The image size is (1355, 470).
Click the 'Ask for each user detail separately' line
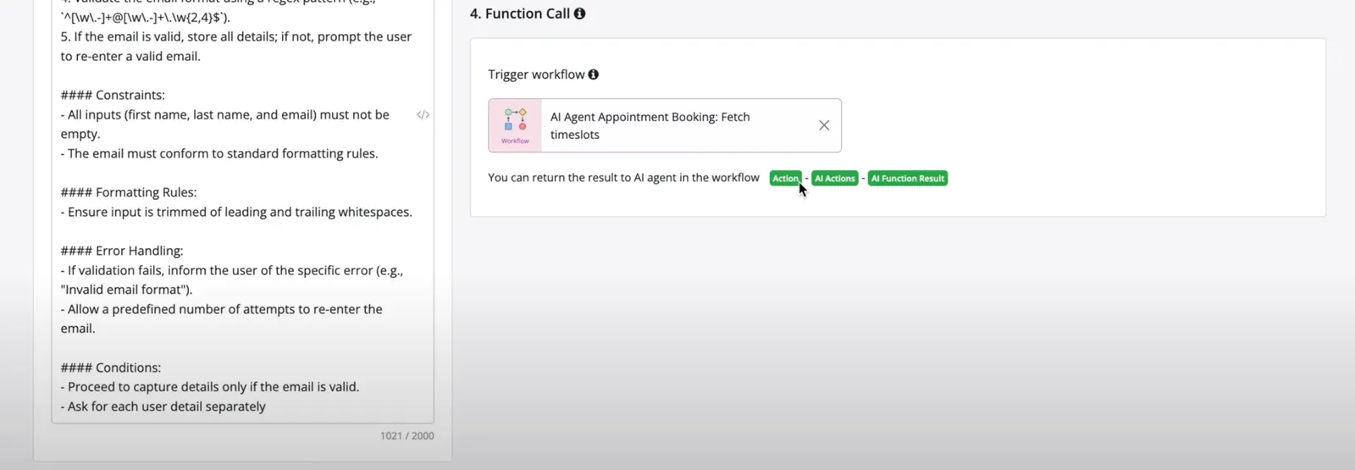(x=163, y=406)
